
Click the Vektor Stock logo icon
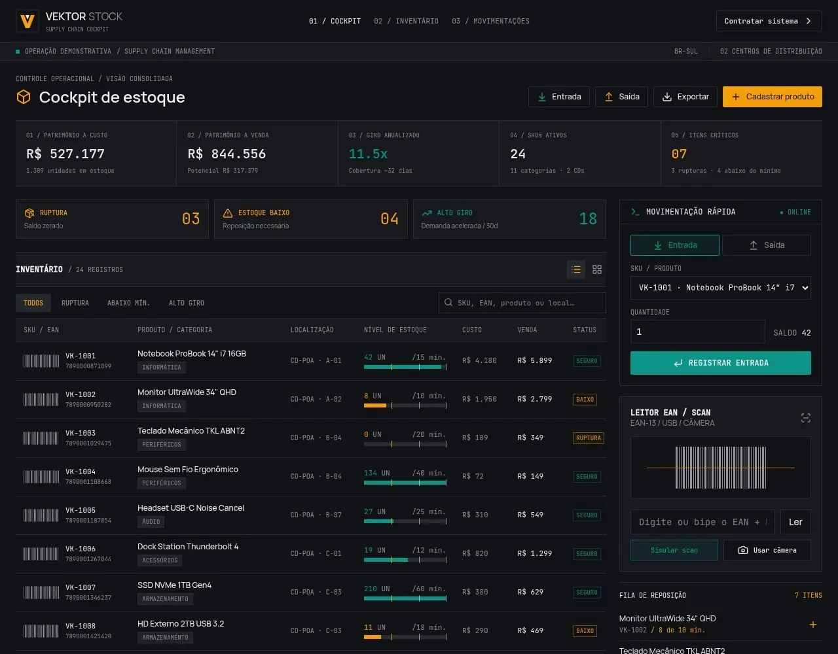point(27,21)
